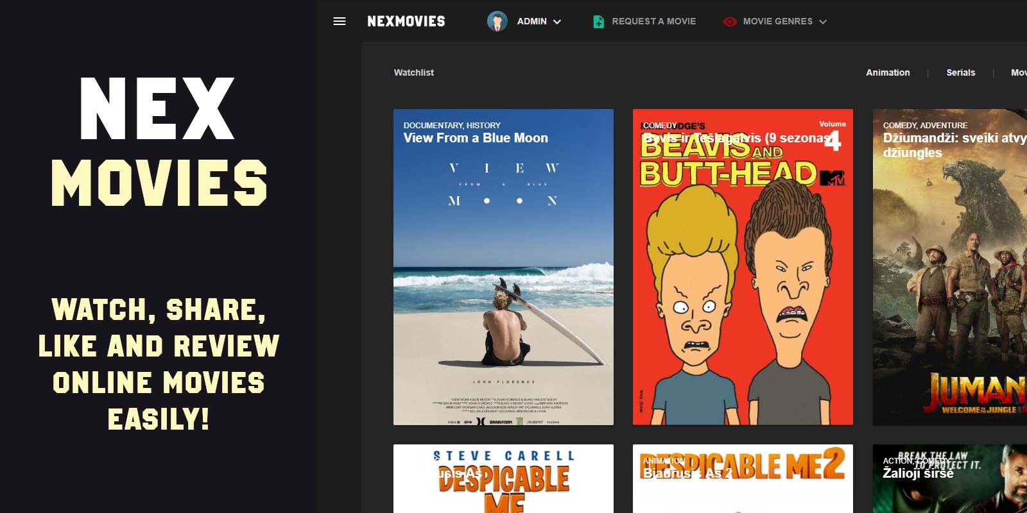1027x513 pixels.
Task: Click the Žalioji širšė title
Action: click(918, 473)
